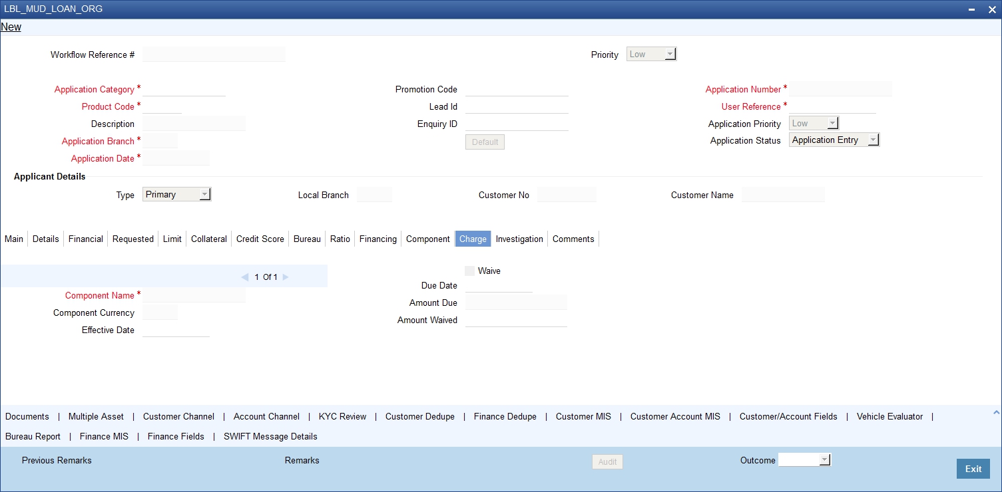This screenshot has width=1002, height=492.
Task: Switch to the Collateral tab
Action: click(x=209, y=239)
